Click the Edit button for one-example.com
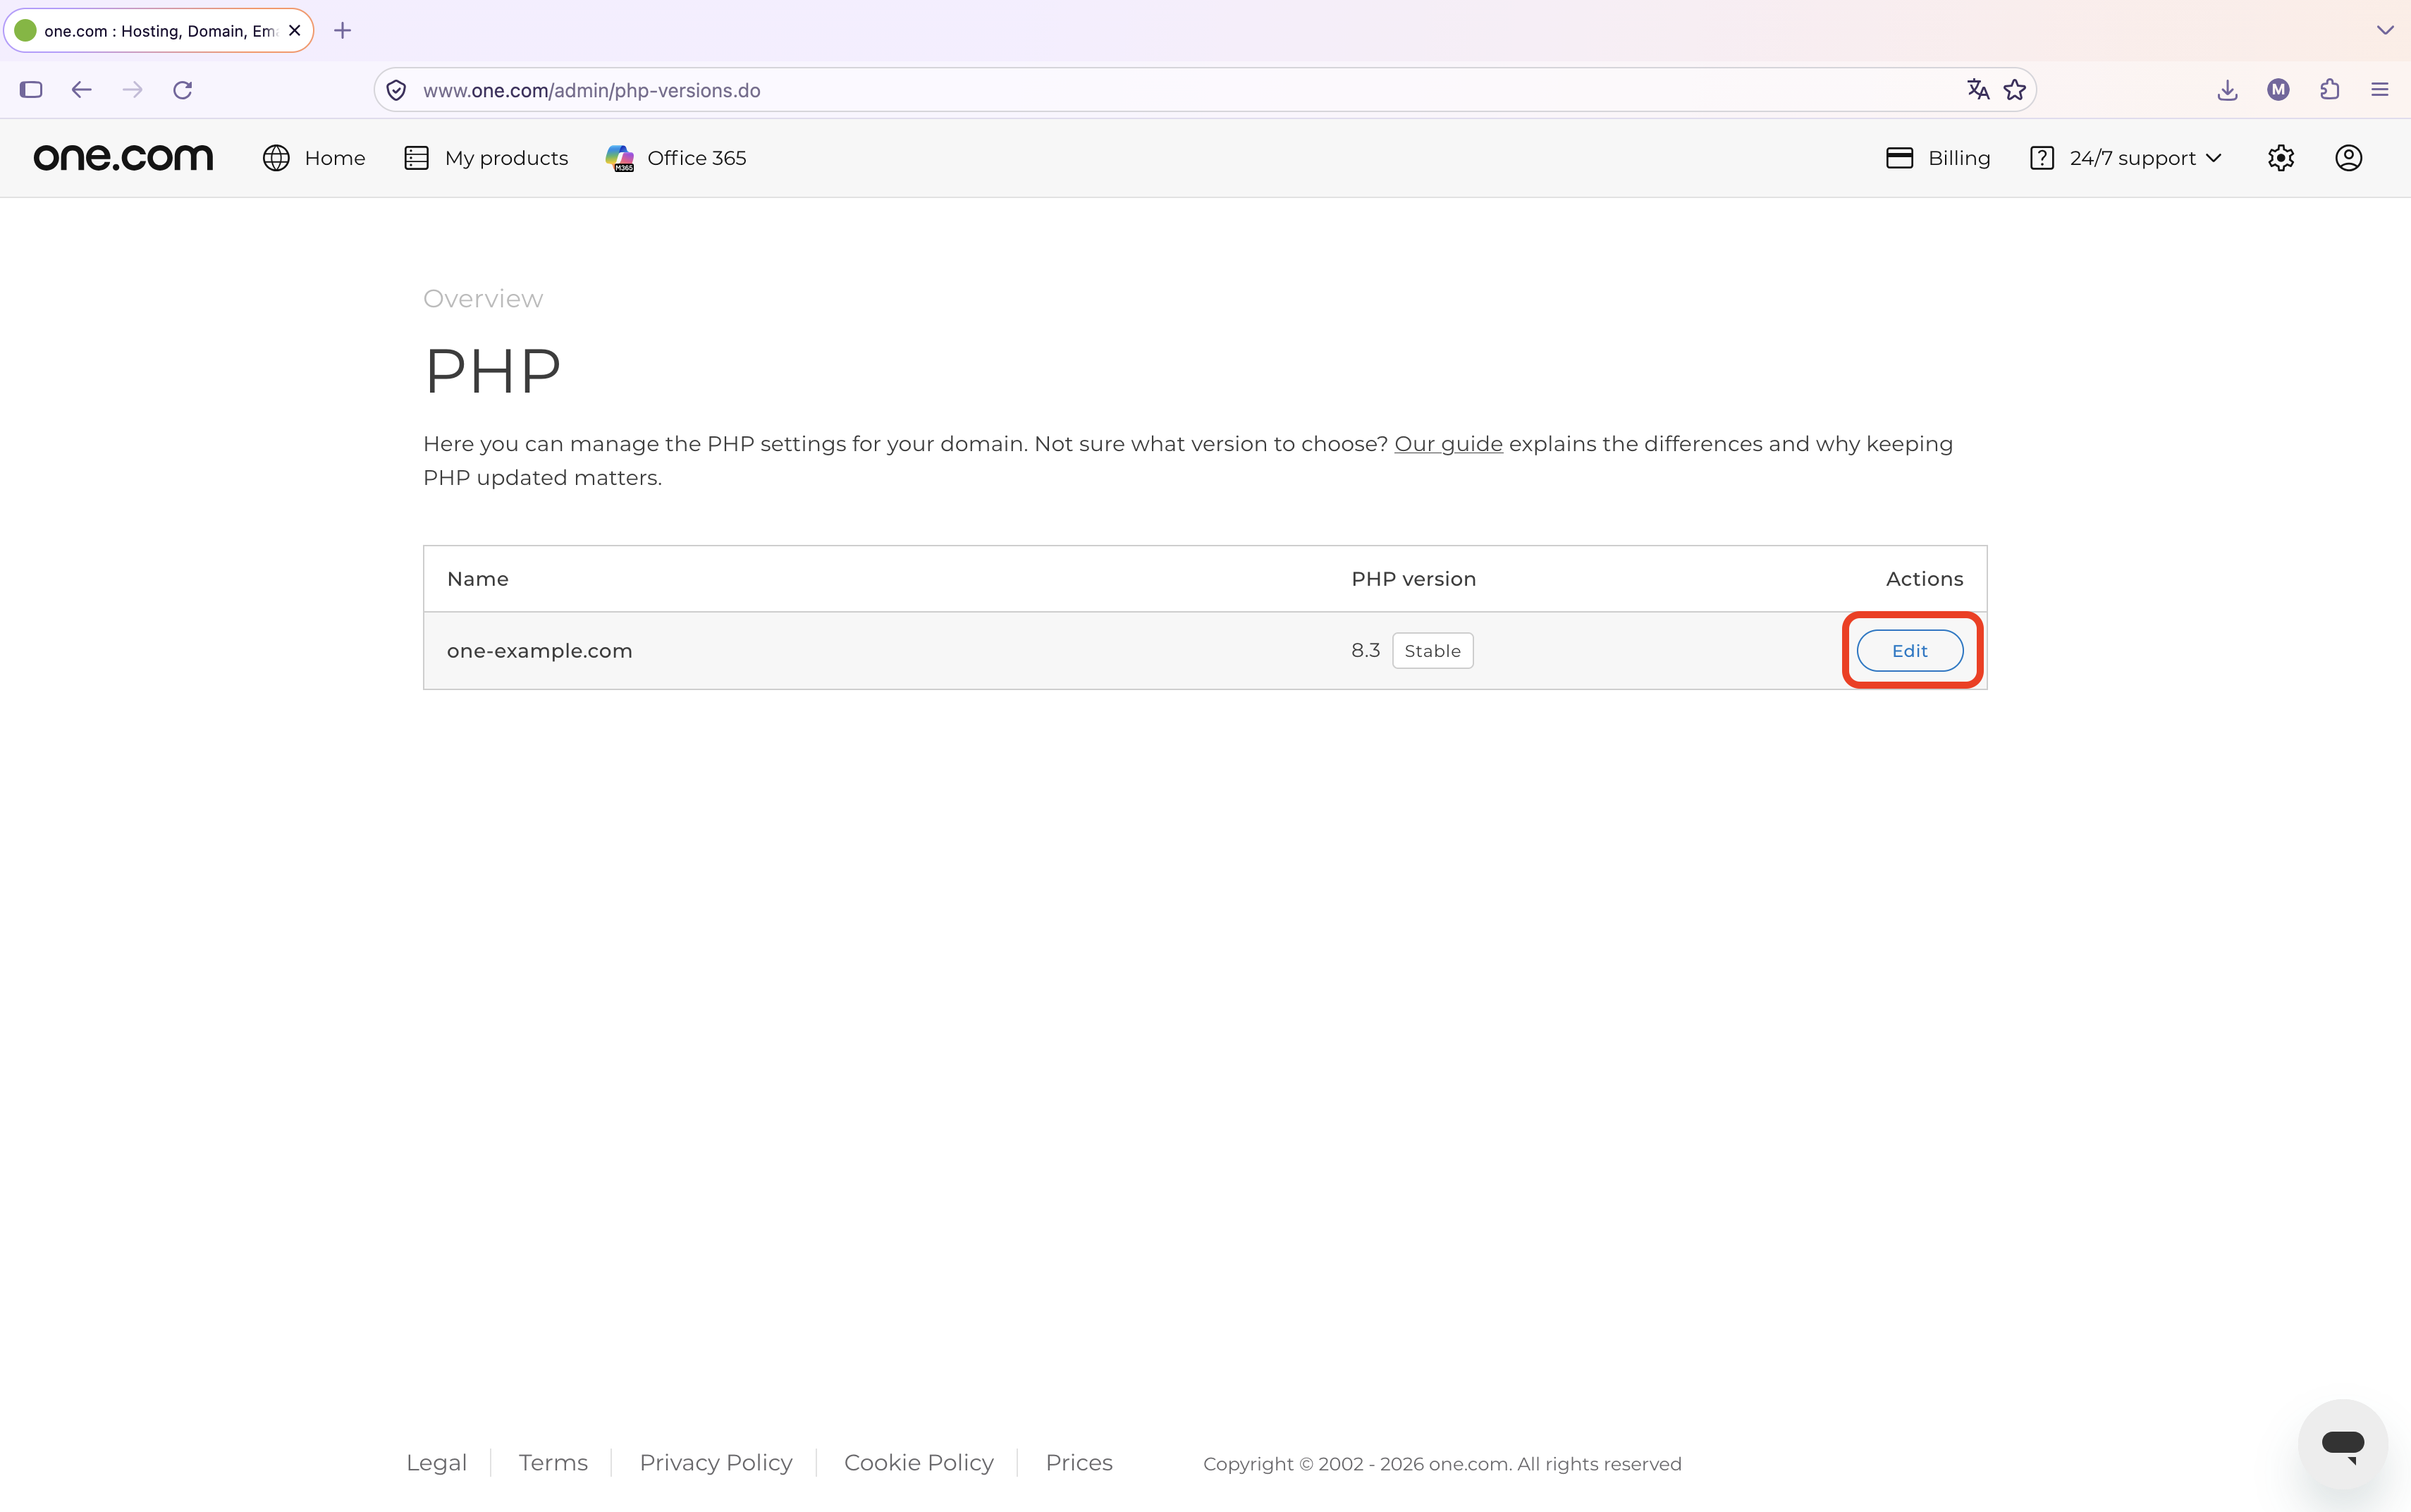Screen dimensions: 2411x1512 [1910, 651]
